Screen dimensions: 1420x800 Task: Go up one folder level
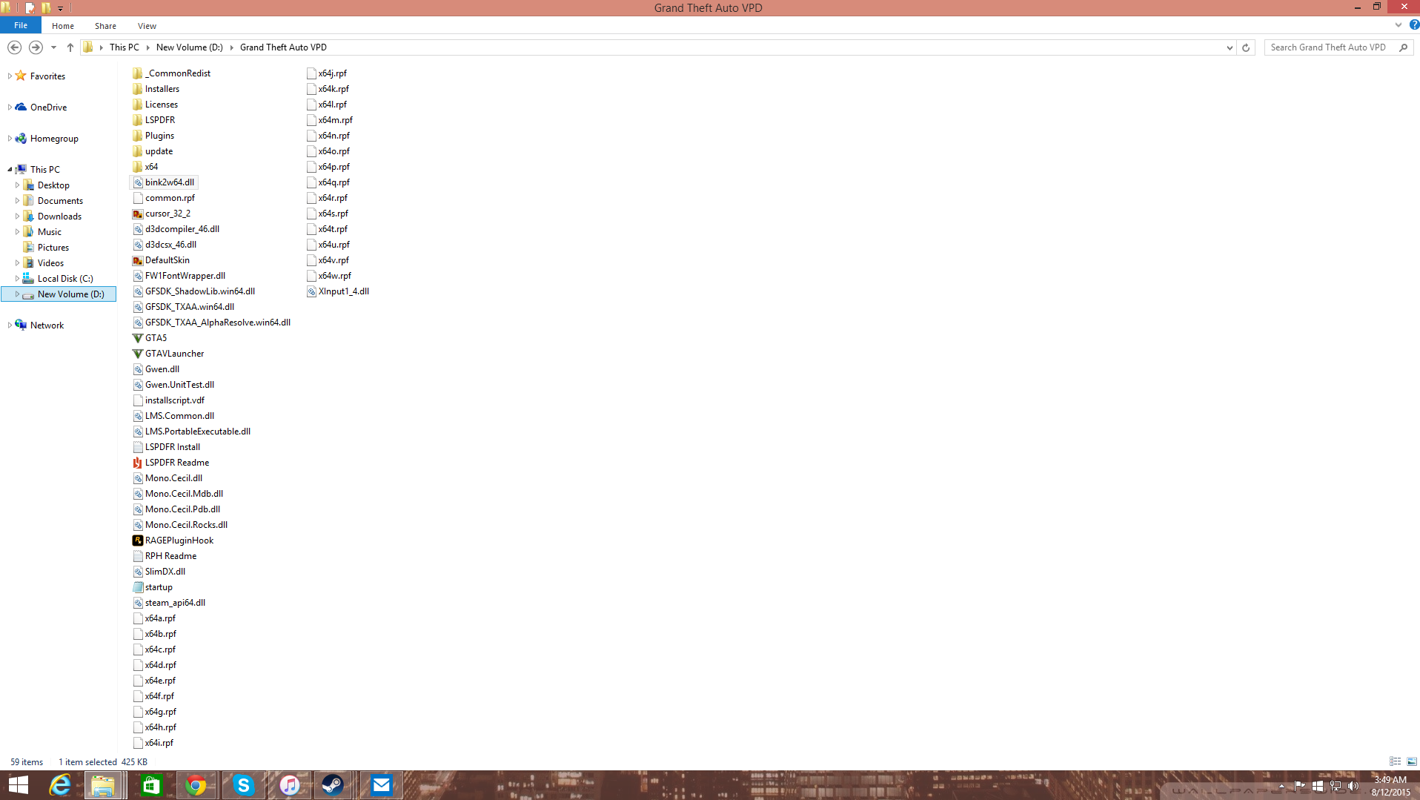pos(70,47)
